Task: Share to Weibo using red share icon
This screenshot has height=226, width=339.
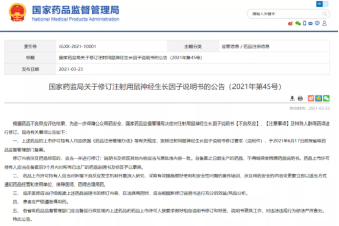Action: [311, 98]
